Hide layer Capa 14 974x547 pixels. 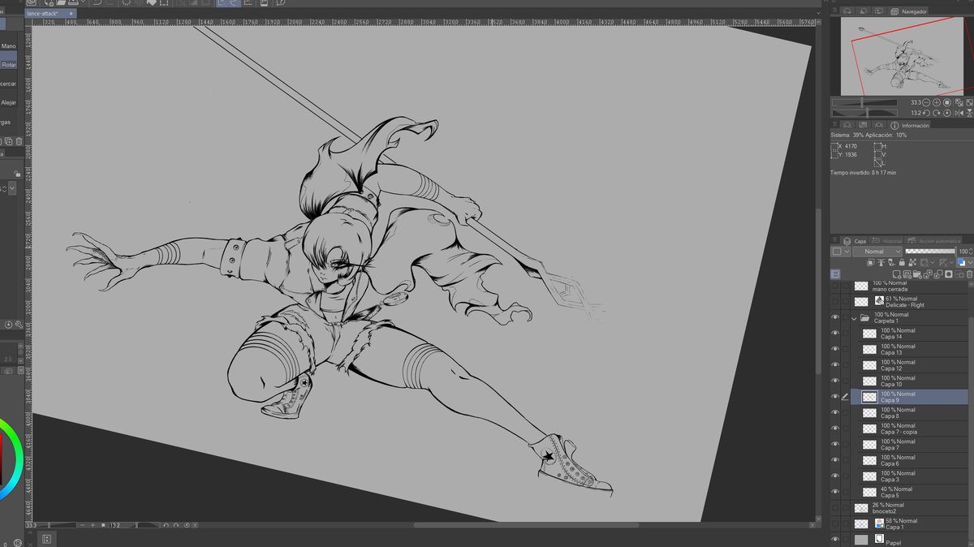[x=835, y=334]
